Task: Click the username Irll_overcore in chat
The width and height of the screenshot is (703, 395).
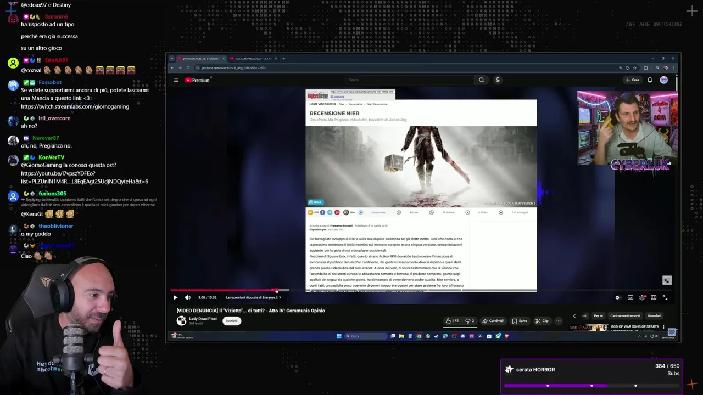Action: (54, 119)
